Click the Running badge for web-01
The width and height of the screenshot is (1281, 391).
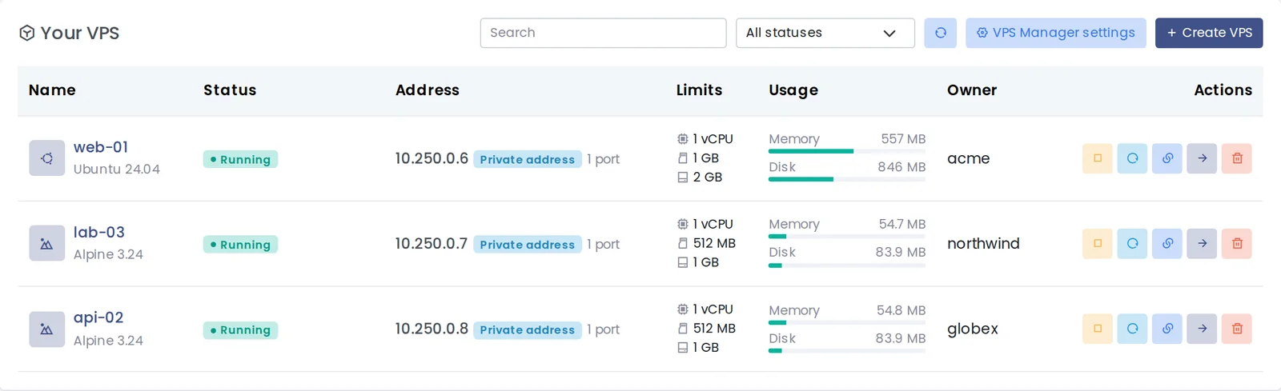pos(240,159)
